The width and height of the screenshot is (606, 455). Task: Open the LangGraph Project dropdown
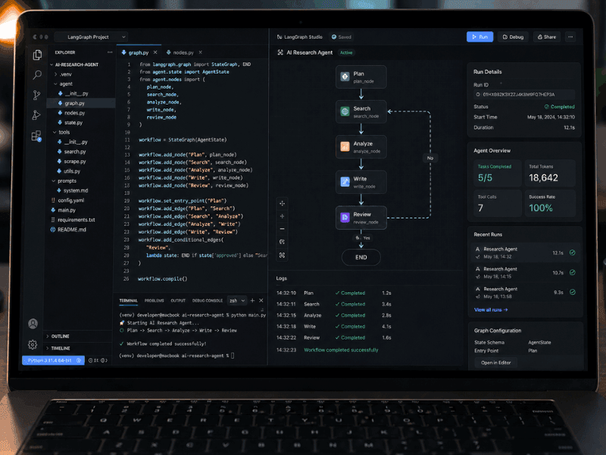(x=91, y=36)
